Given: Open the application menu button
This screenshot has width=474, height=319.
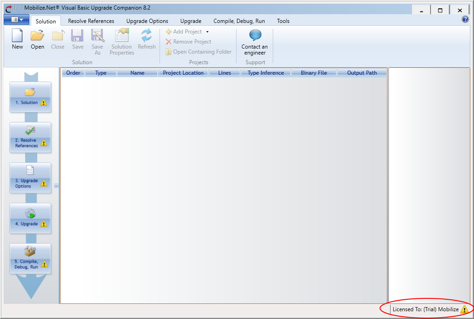Looking at the screenshot, I should 17,20.
